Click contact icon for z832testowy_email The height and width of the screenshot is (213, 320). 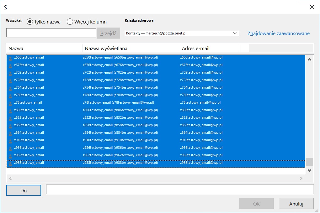[x=10, y=118]
